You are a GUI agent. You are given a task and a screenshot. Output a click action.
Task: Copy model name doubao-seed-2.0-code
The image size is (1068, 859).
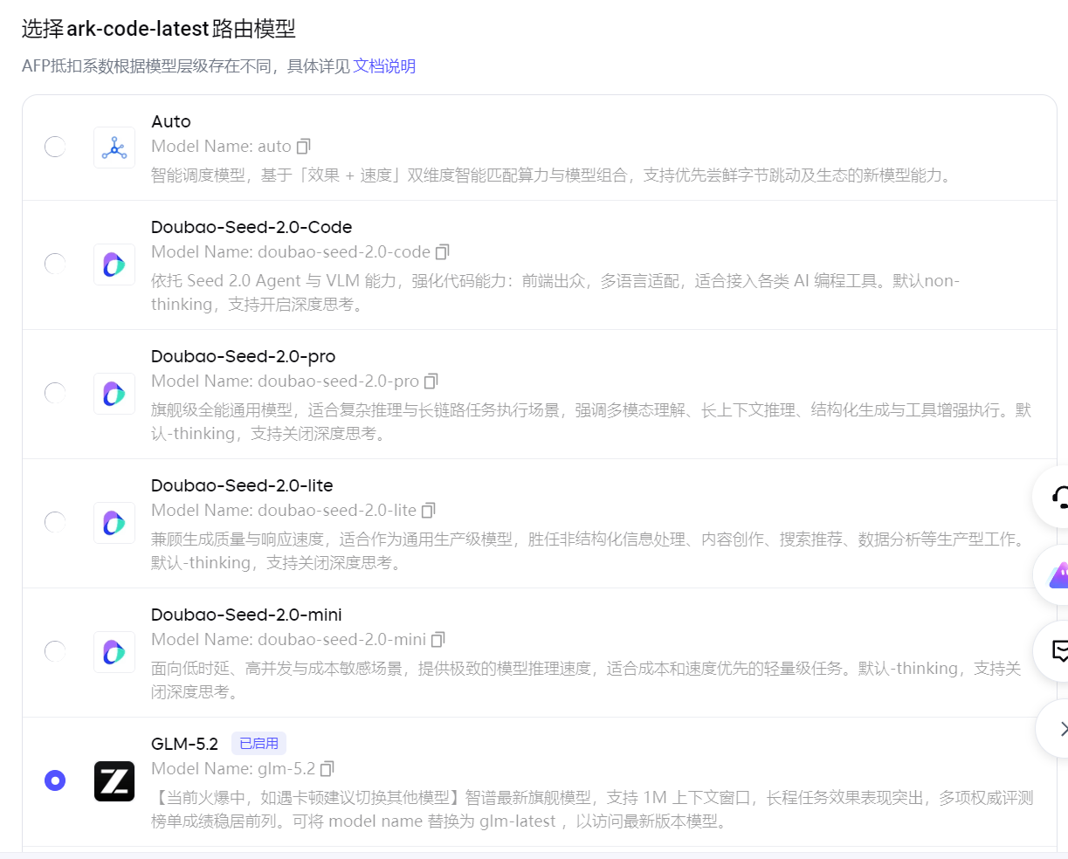pyautogui.click(x=443, y=251)
